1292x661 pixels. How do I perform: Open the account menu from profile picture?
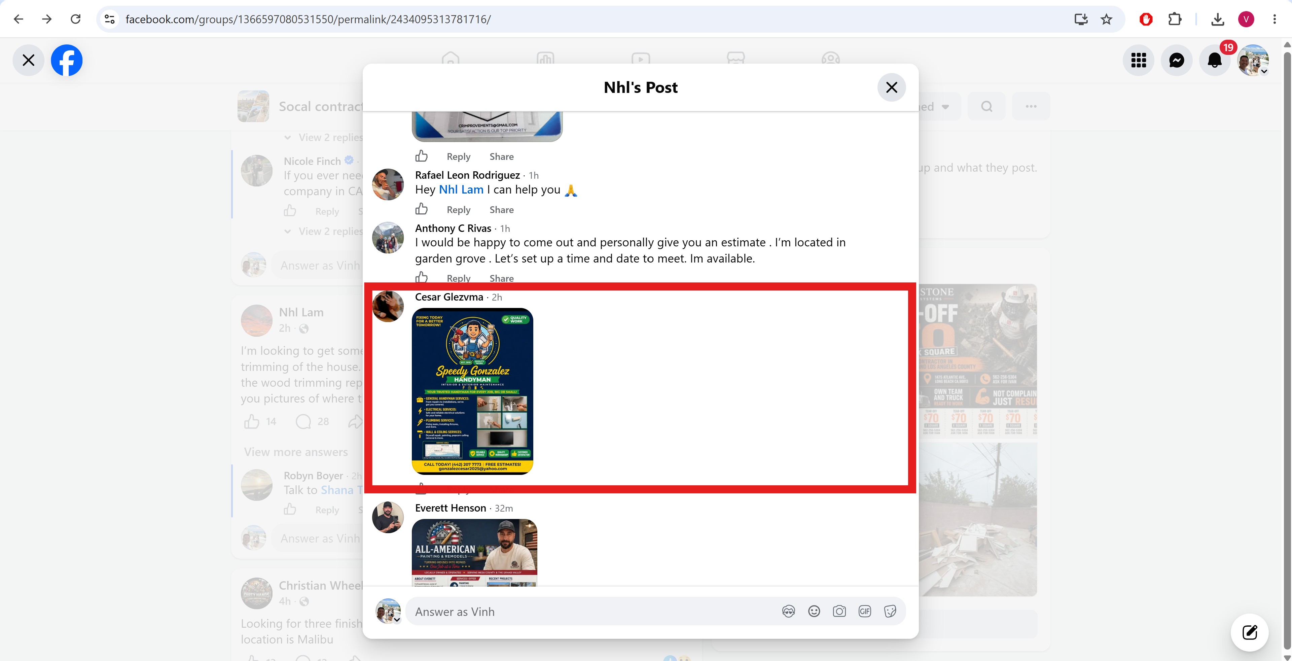[1253, 60]
